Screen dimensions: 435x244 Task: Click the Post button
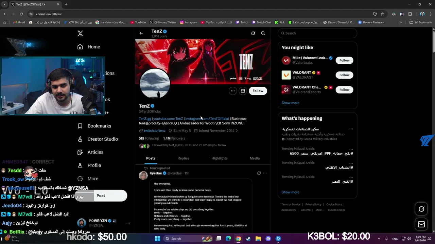(101, 196)
